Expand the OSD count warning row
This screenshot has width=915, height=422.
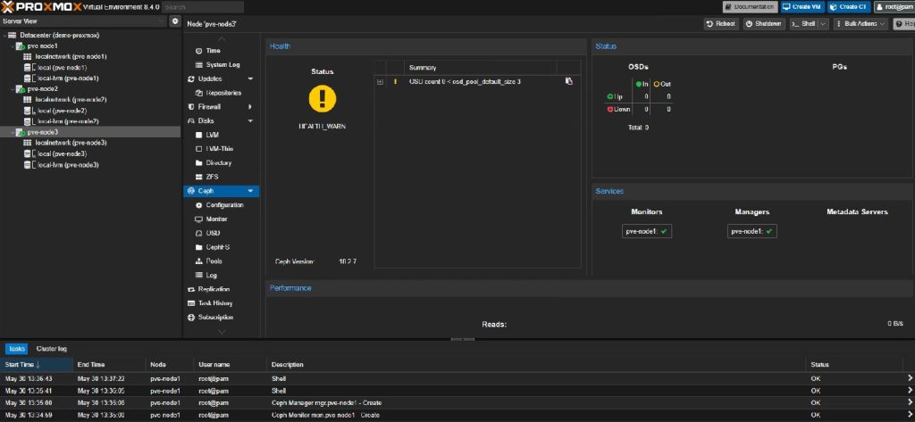click(x=381, y=81)
